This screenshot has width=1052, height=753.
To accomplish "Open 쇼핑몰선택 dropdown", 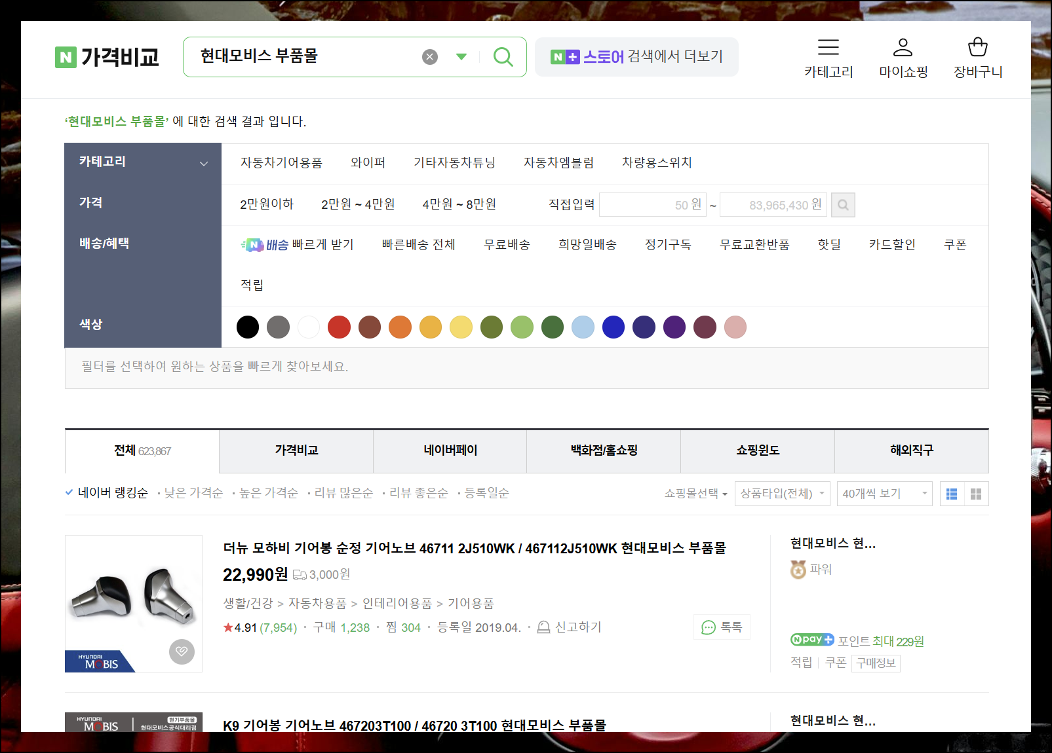I will click(x=695, y=494).
